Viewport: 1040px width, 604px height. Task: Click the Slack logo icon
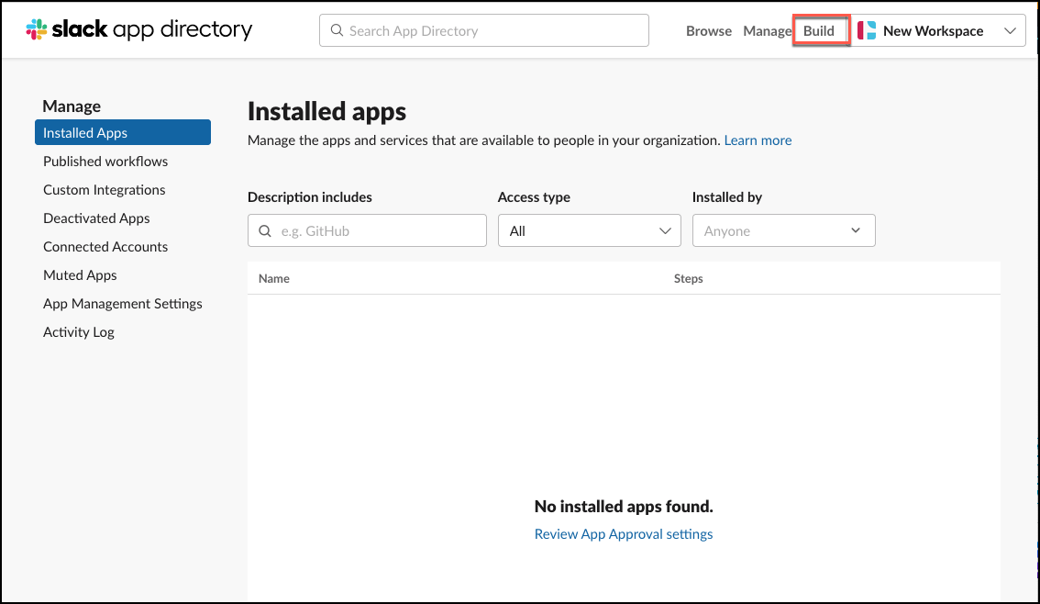click(37, 29)
